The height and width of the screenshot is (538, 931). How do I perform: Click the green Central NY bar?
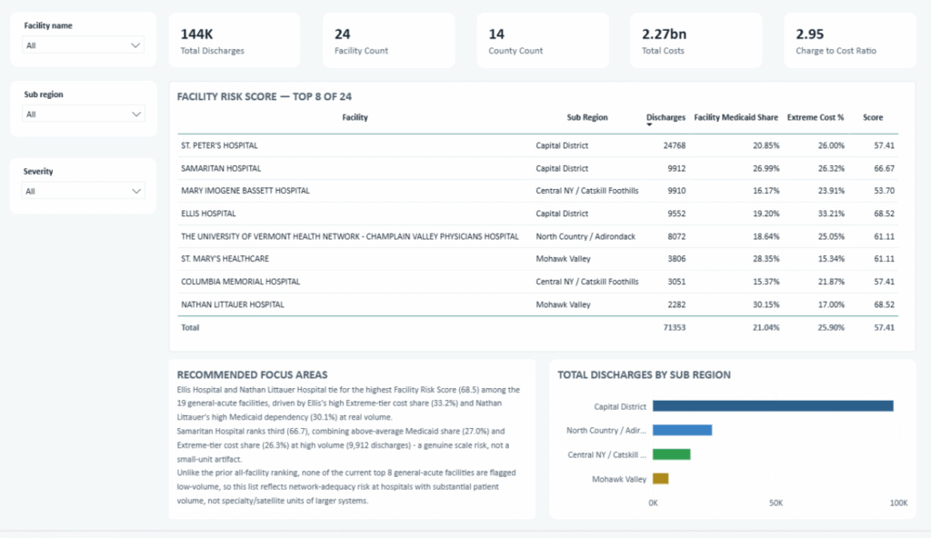tap(671, 454)
